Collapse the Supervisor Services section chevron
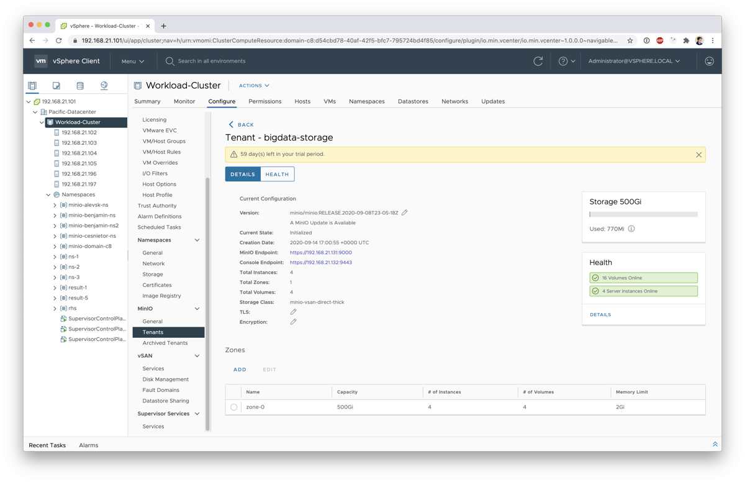The image size is (745, 482). pos(197,414)
